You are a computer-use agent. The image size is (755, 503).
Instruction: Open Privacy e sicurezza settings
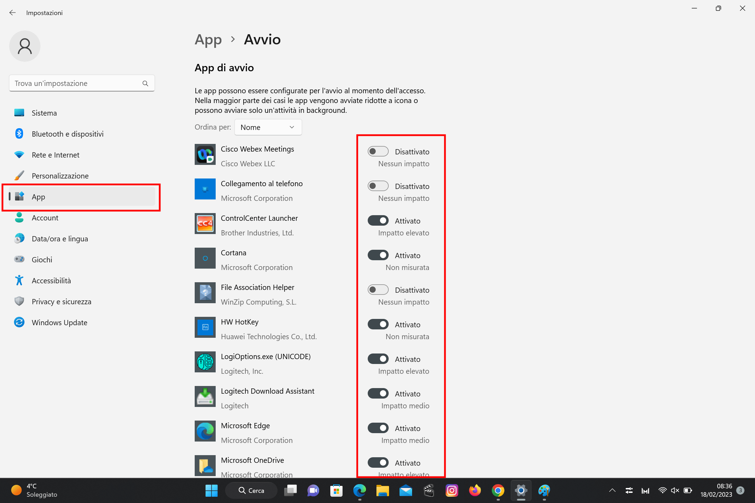pos(62,301)
